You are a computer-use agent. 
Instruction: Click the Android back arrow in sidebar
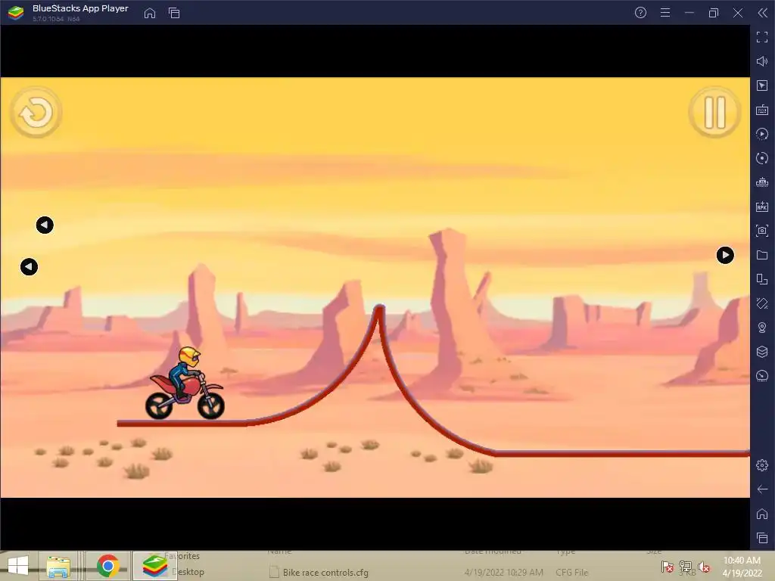[x=762, y=489]
